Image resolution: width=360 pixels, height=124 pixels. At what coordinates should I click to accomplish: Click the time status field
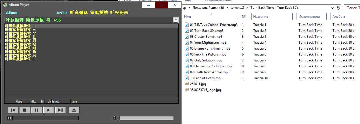(74, 101)
